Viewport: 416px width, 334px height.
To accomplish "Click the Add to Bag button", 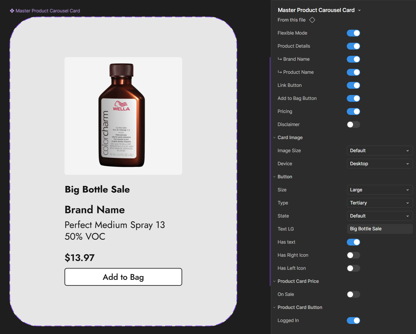I will click(123, 277).
